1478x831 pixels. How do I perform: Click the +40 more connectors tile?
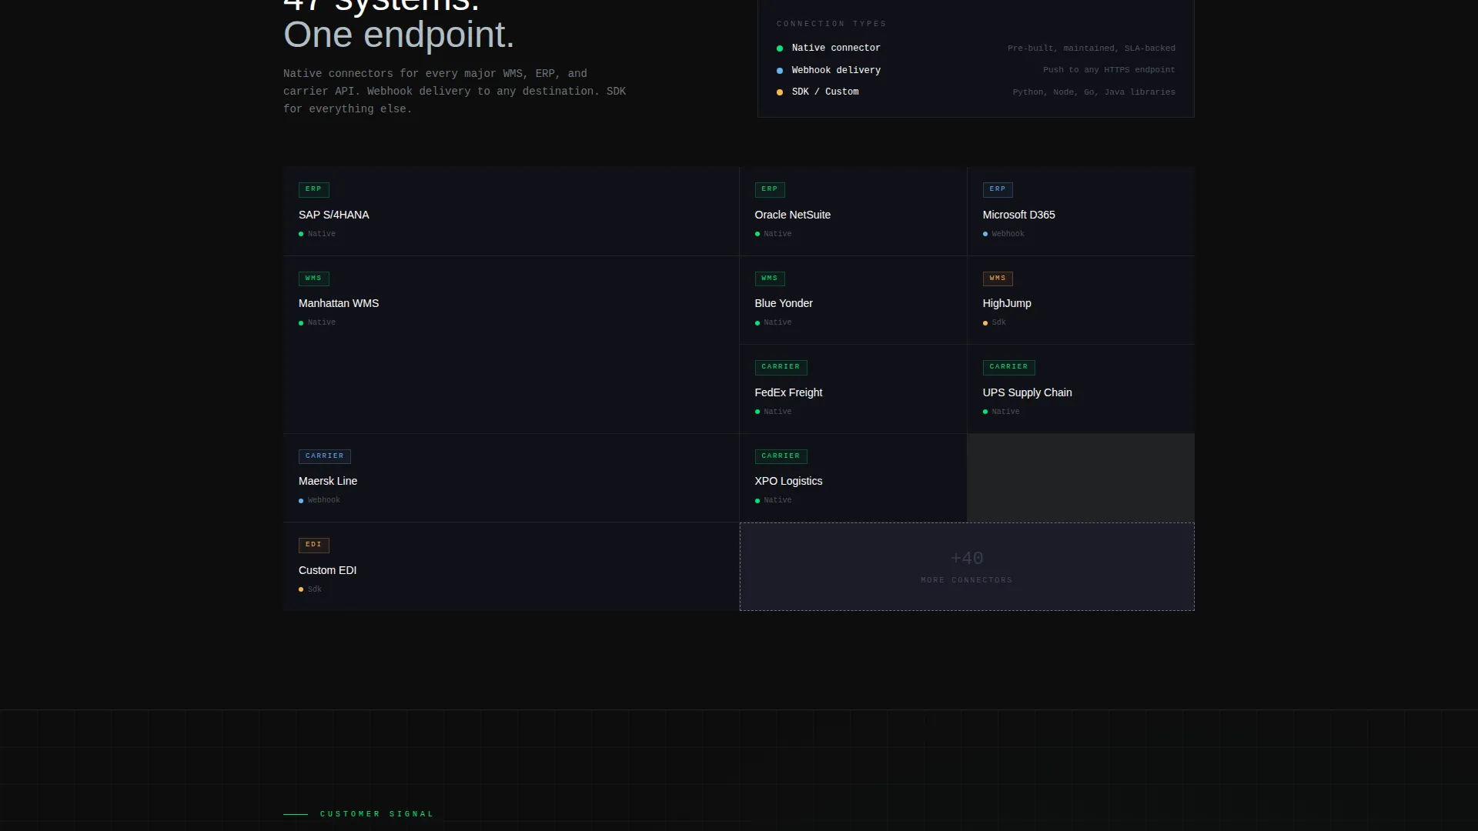[x=967, y=566]
